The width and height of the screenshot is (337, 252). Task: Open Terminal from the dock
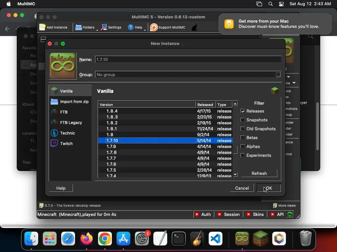coord(179,239)
